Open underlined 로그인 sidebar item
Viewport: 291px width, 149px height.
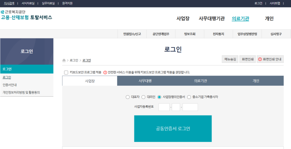pos(7,78)
